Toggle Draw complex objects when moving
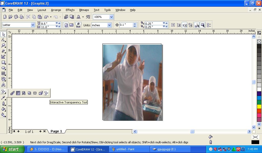 coord(197,25)
